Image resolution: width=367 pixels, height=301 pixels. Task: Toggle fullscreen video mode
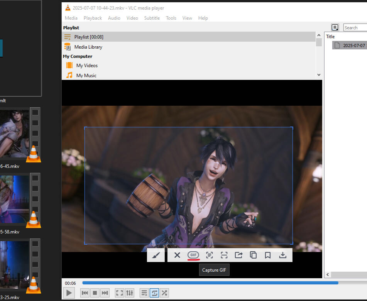(119, 293)
